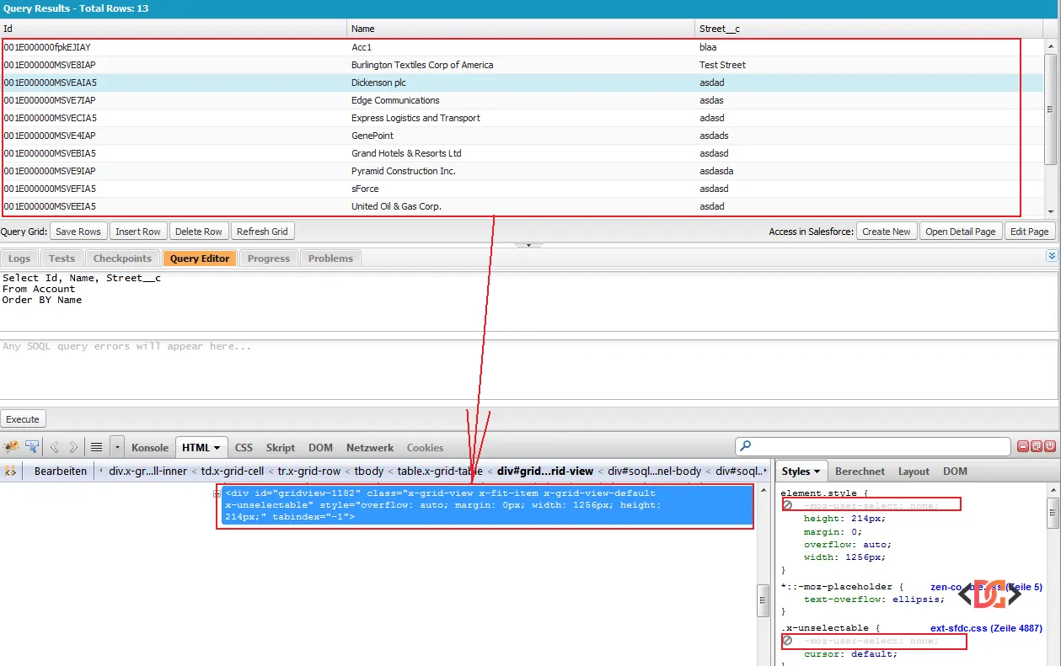Screen dimensions: 1061x666
Task: Open ext-sfdc.css source link
Action: (986, 628)
